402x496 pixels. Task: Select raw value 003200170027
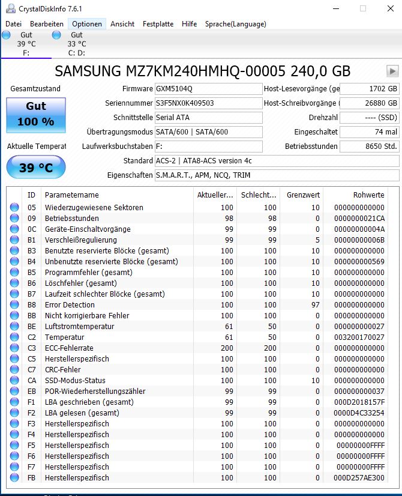[x=359, y=337]
